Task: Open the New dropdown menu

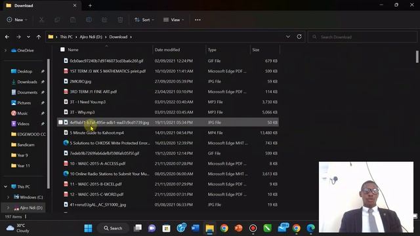Action: [x=17, y=20]
